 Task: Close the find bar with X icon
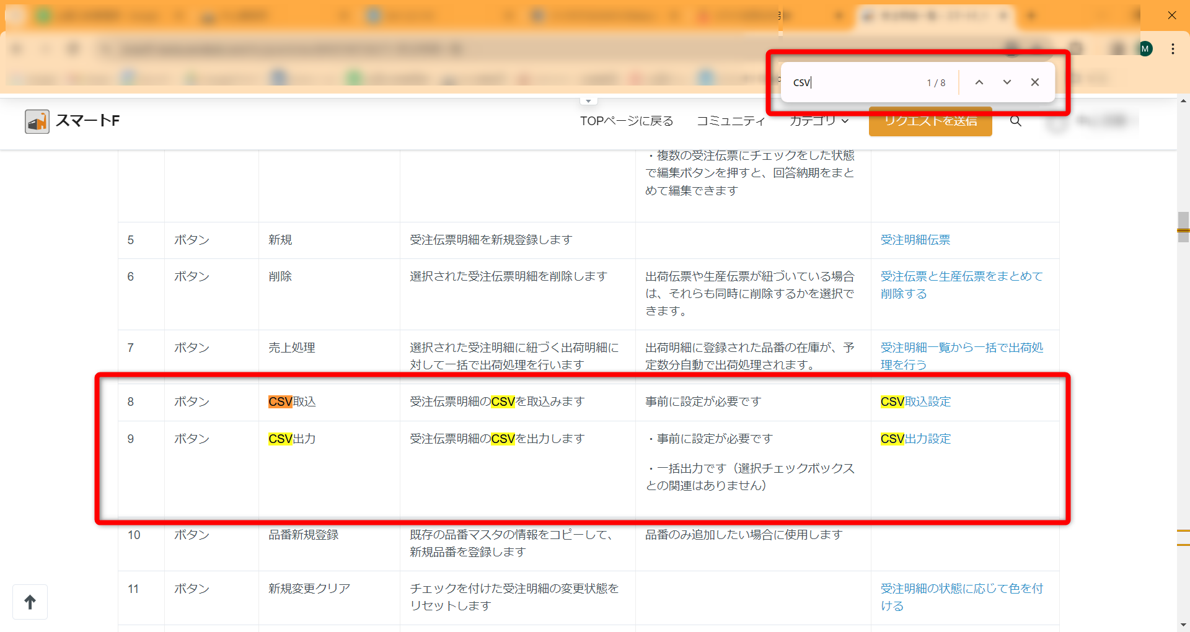[1034, 82]
